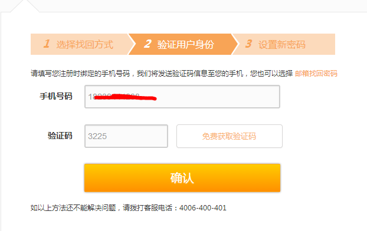Jump to the 设置新密码 step
Image resolution: width=367 pixels, height=231 pixels.
click(x=284, y=44)
